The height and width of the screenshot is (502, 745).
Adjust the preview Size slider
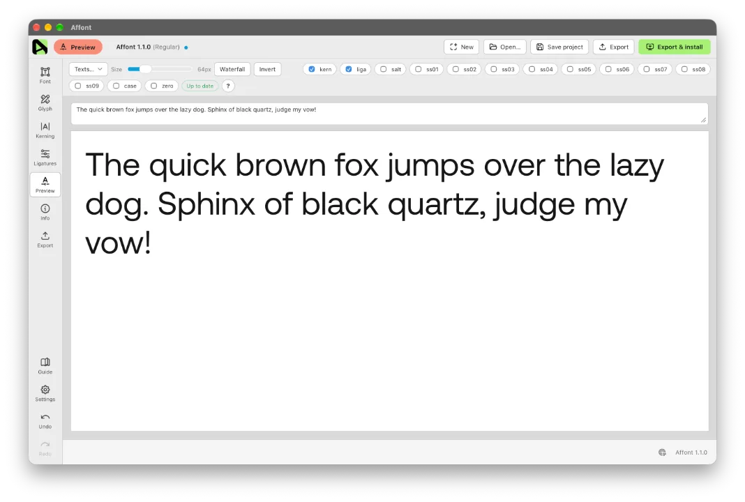pyautogui.click(x=160, y=69)
